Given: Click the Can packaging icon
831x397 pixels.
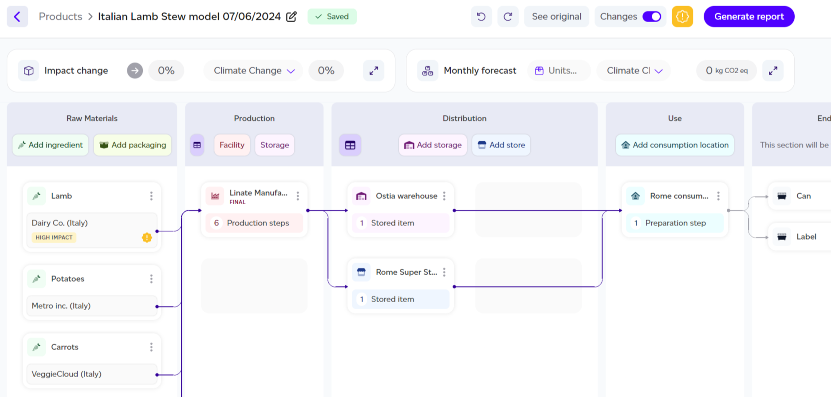Looking at the screenshot, I should tap(782, 196).
